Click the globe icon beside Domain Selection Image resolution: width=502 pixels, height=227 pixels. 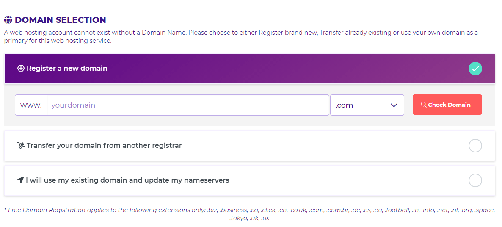(8, 20)
